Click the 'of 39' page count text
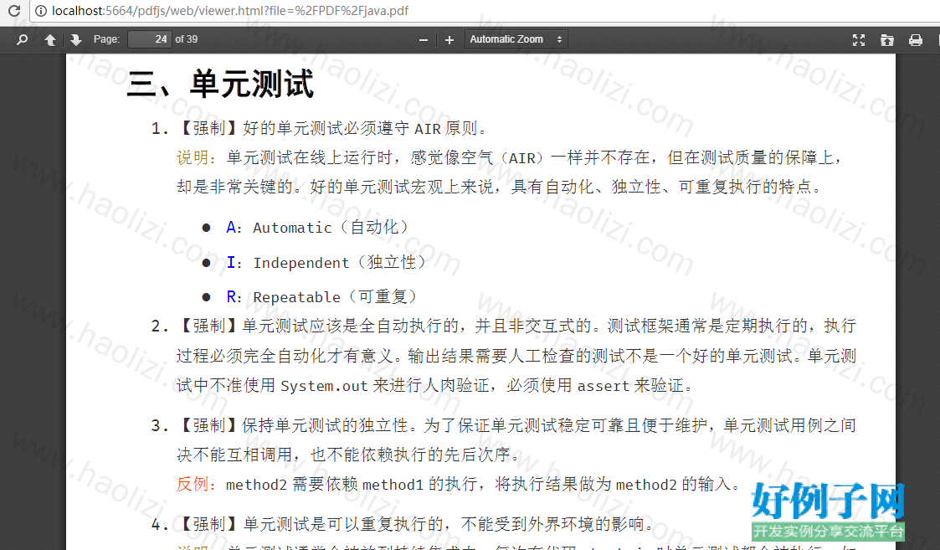940x550 pixels. (x=187, y=39)
